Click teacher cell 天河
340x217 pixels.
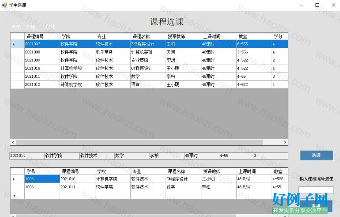click(x=183, y=52)
